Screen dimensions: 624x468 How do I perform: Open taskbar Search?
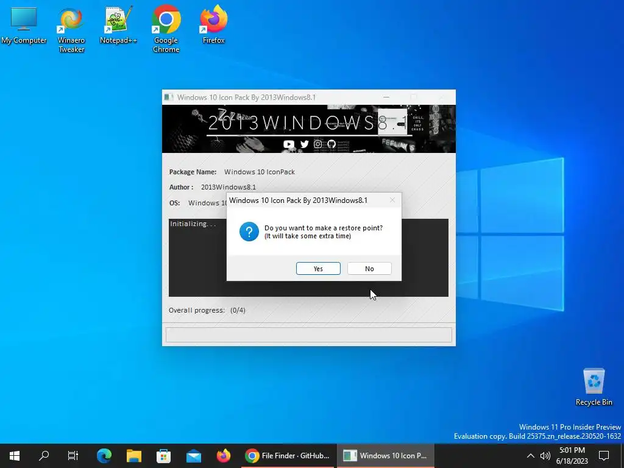pyautogui.click(x=44, y=456)
